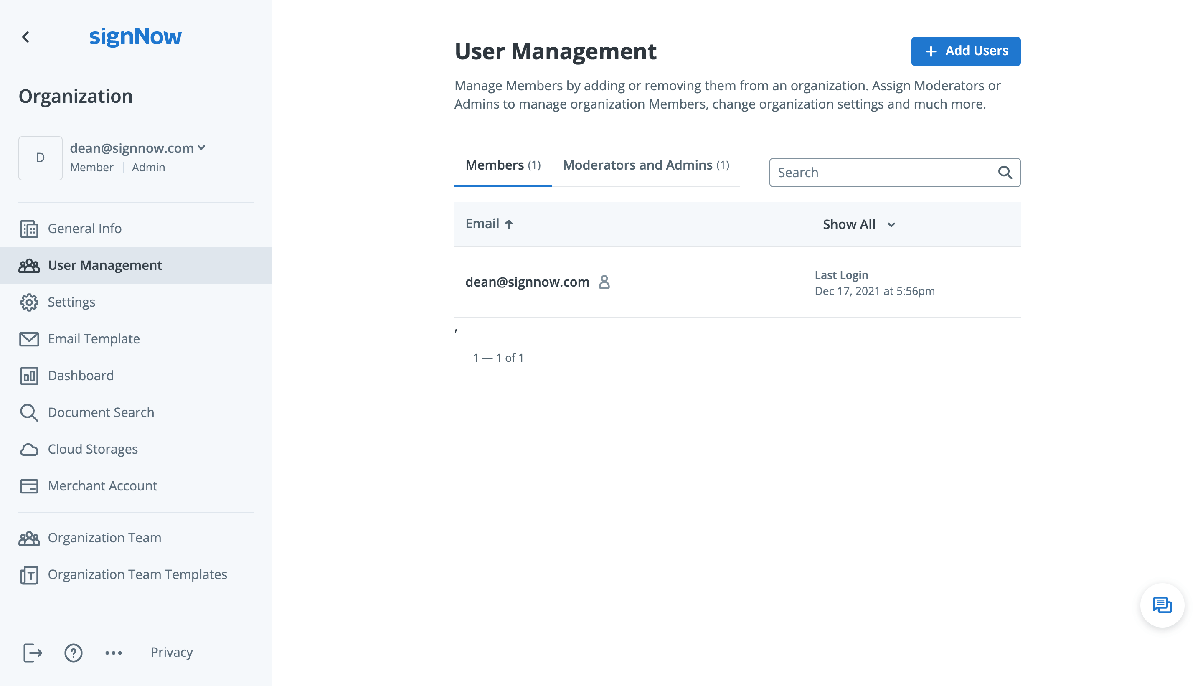Click the Dashboard chart icon

pos(29,376)
